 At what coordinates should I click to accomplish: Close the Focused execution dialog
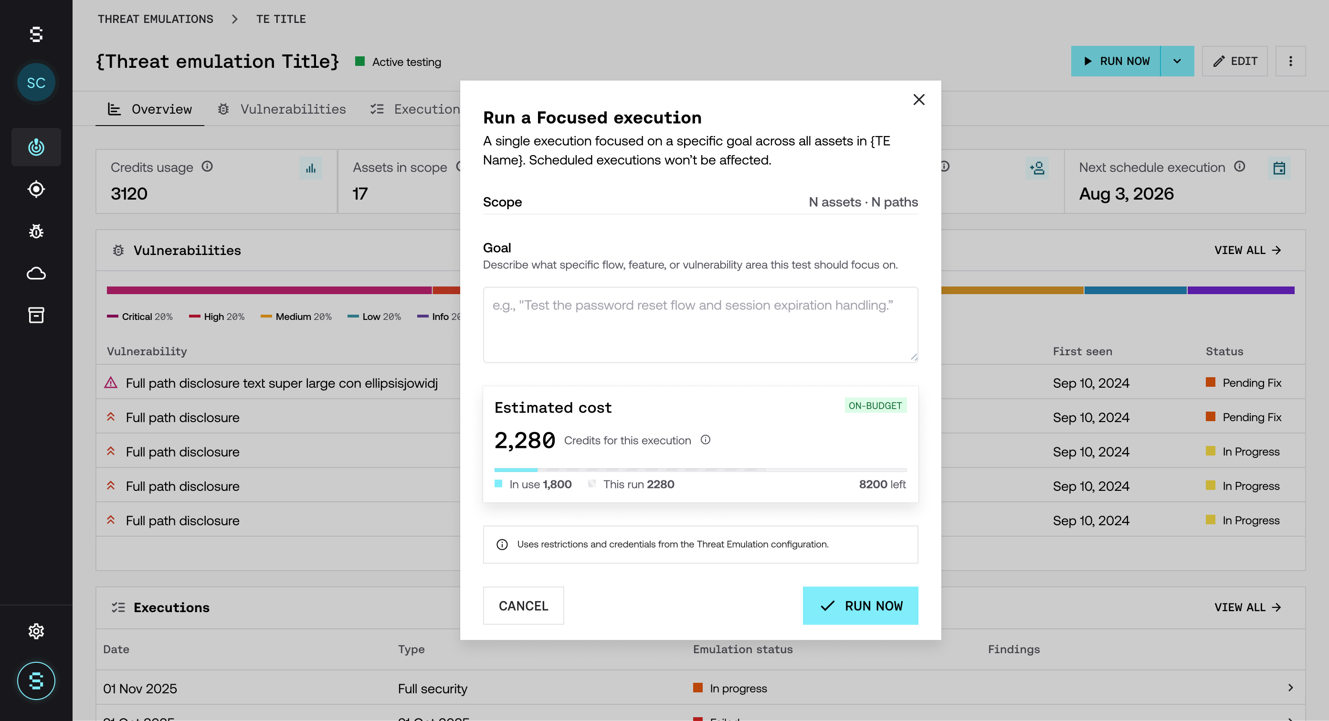919,100
